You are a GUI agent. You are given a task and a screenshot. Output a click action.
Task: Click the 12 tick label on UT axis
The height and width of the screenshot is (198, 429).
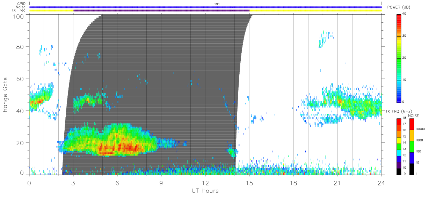205,183
